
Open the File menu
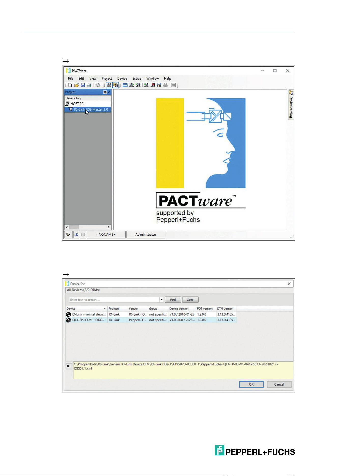(71, 78)
